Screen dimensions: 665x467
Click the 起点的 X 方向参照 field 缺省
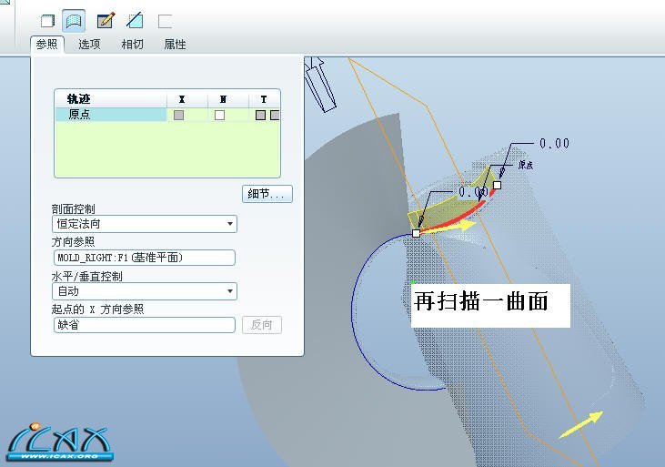click(x=145, y=325)
